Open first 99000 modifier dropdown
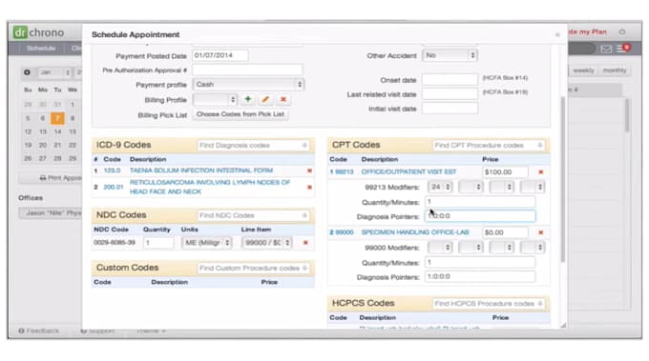 [440, 248]
